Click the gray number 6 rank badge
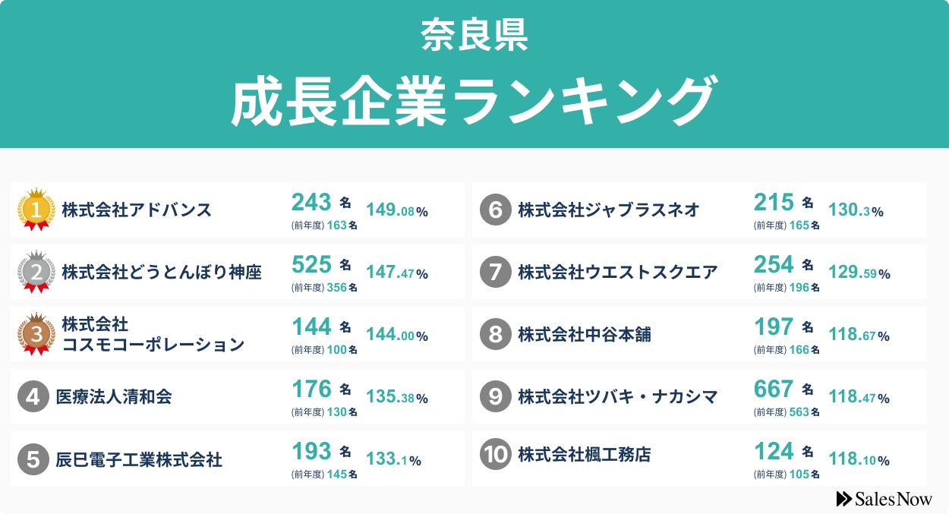This screenshot has height=514, width=949. pos(496,210)
